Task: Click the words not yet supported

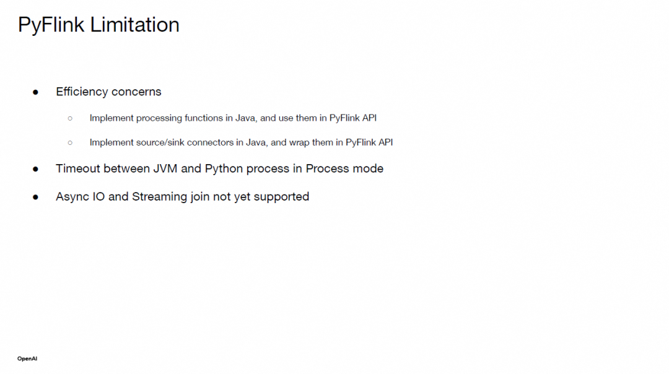Action: point(261,196)
